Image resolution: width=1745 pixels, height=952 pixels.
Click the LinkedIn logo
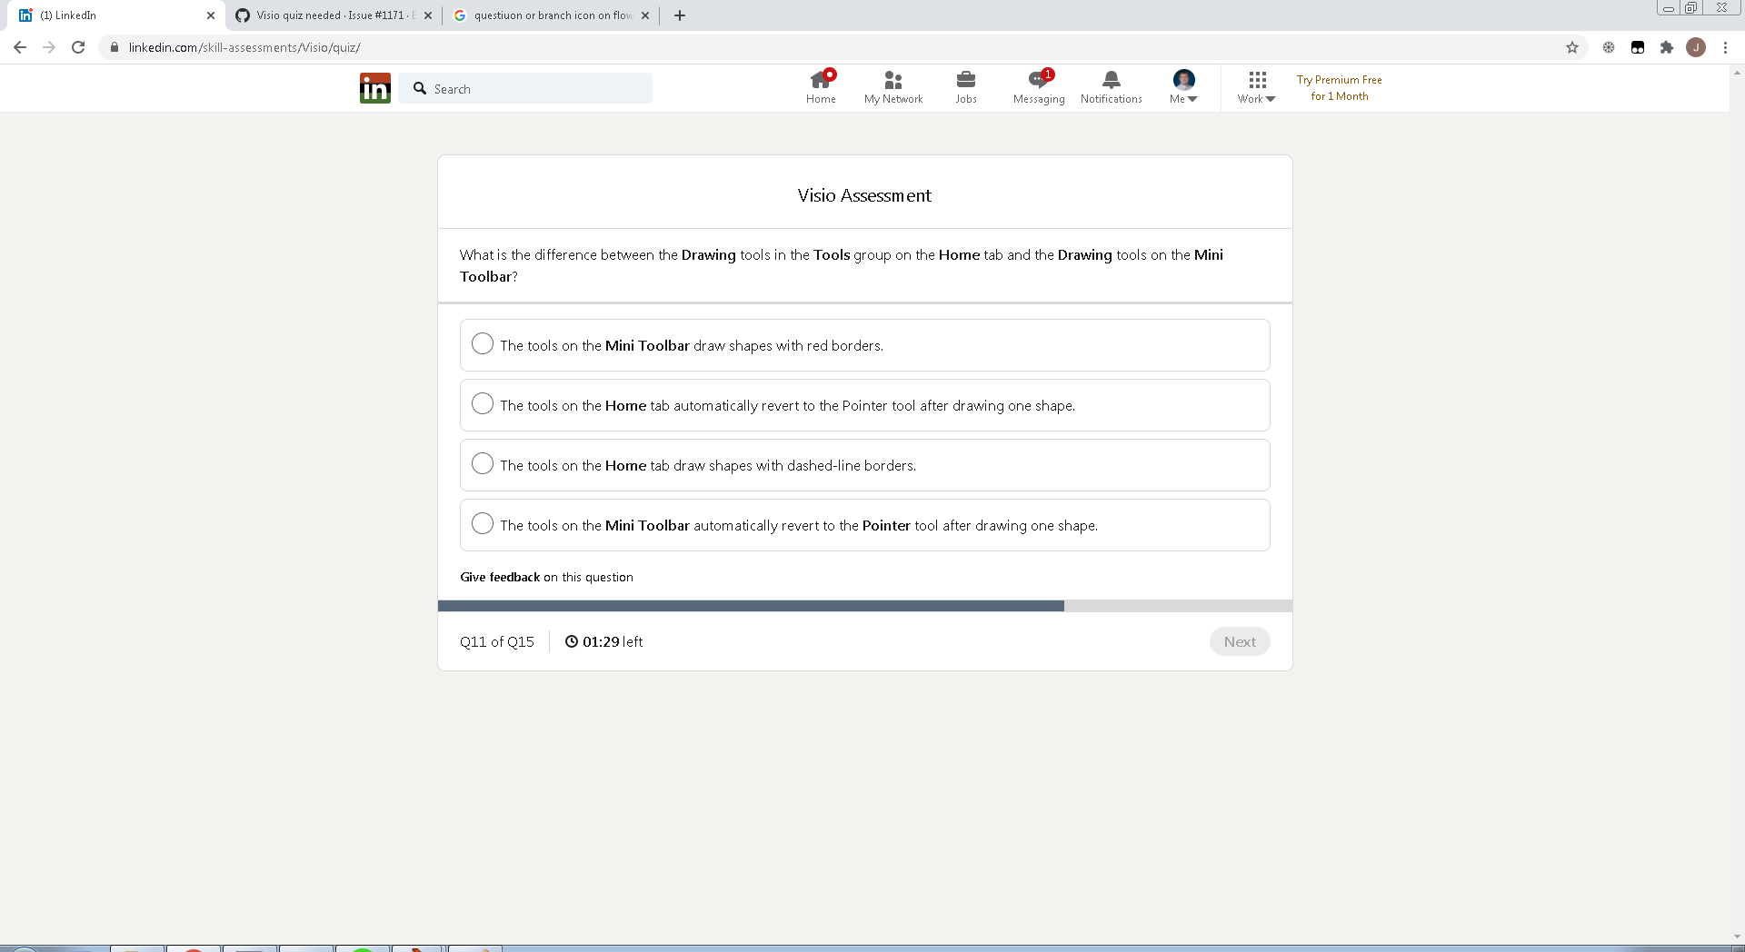click(374, 87)
